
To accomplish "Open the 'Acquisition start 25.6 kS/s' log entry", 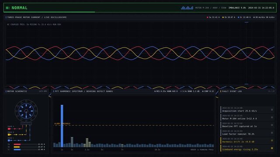I will pos(247,109).
